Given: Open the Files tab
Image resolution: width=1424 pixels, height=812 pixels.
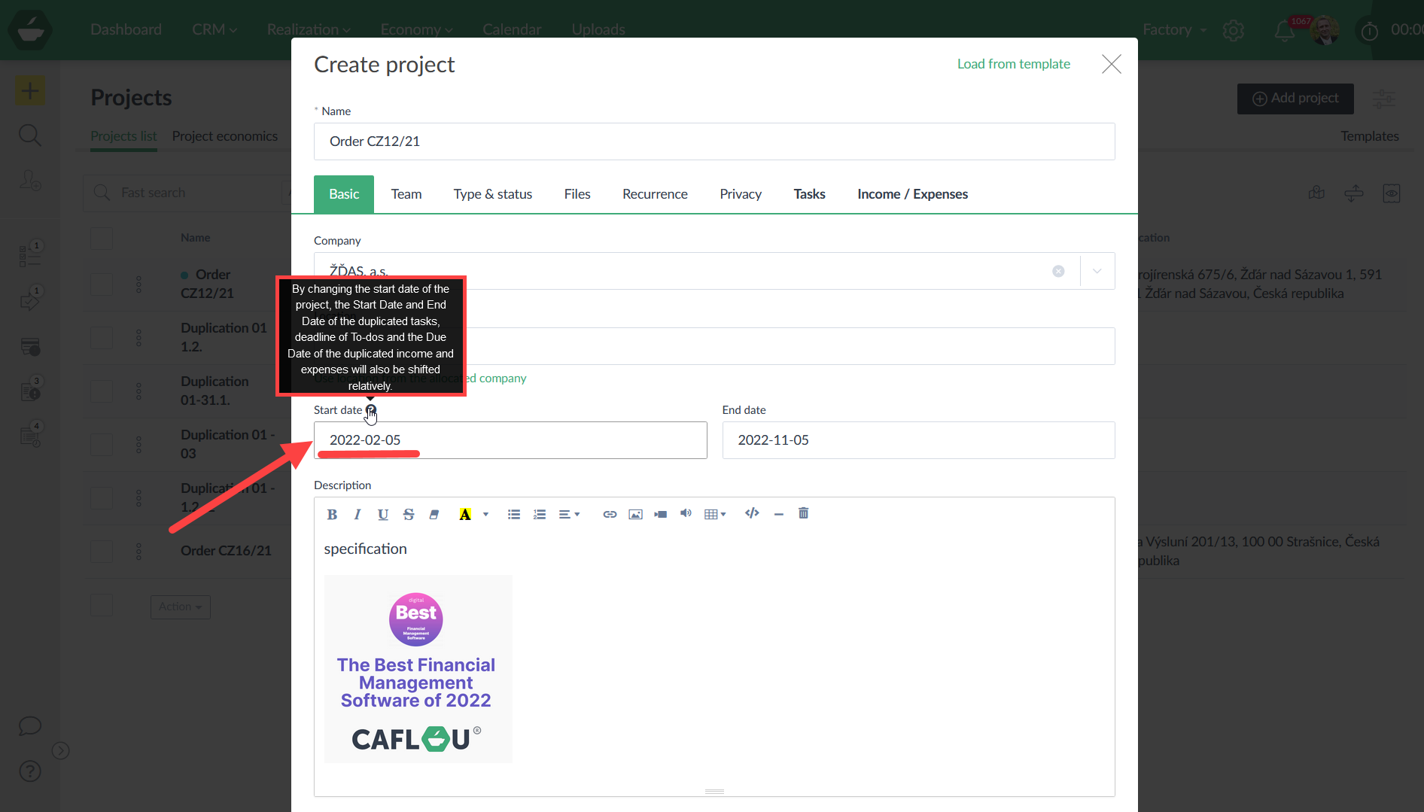Looking at the screenshot, I should click(x=577, y=194).
